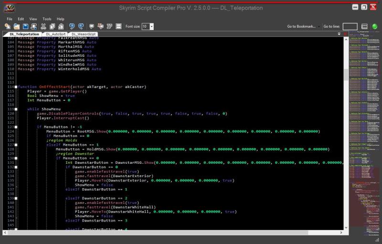The height and width of the screenshot is (244, 382).
Task: Switch to the DL_AutoSort tab
Action: point(55,34)
